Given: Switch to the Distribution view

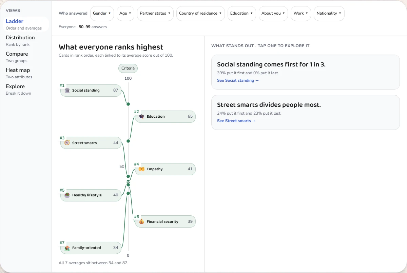Looking at the screenshot, I should click(26, 41).
